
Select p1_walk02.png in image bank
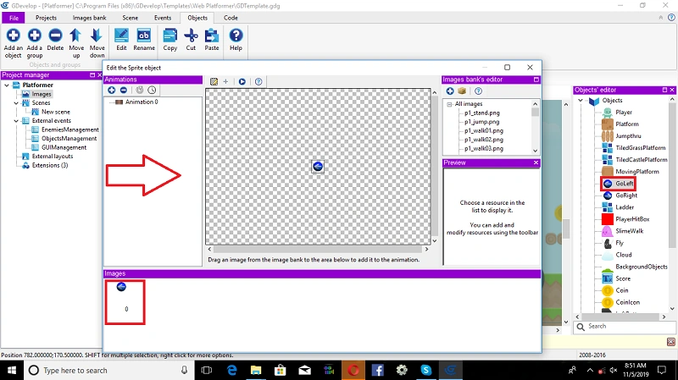[x=483, y=140]
